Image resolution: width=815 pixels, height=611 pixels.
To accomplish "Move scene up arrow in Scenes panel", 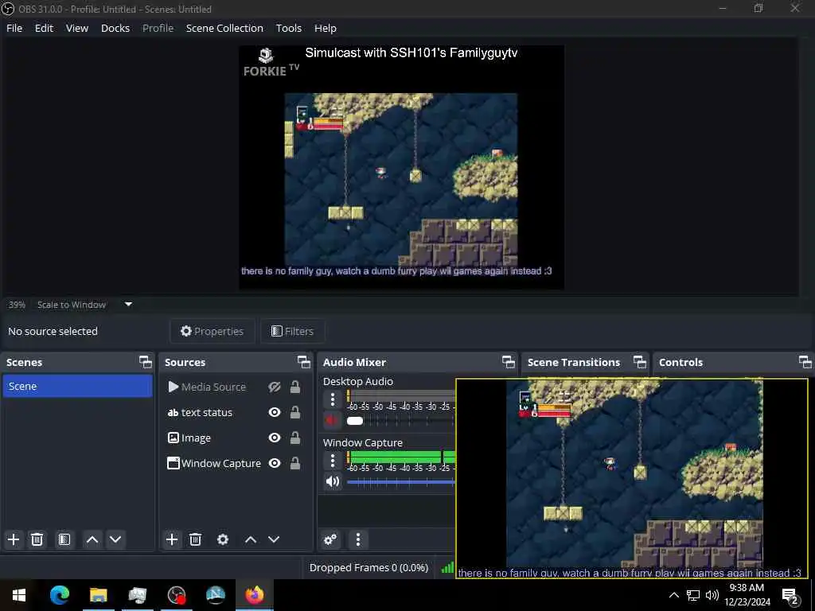I will [x=92, y=539].
